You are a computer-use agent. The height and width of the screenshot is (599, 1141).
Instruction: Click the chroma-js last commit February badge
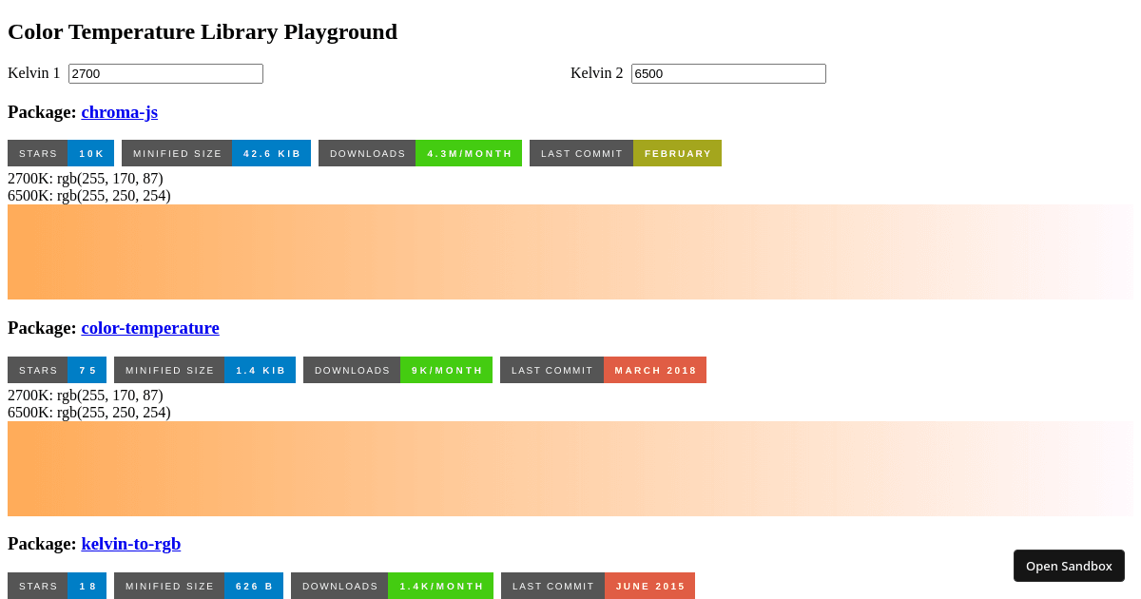click(x=626, y=153)
